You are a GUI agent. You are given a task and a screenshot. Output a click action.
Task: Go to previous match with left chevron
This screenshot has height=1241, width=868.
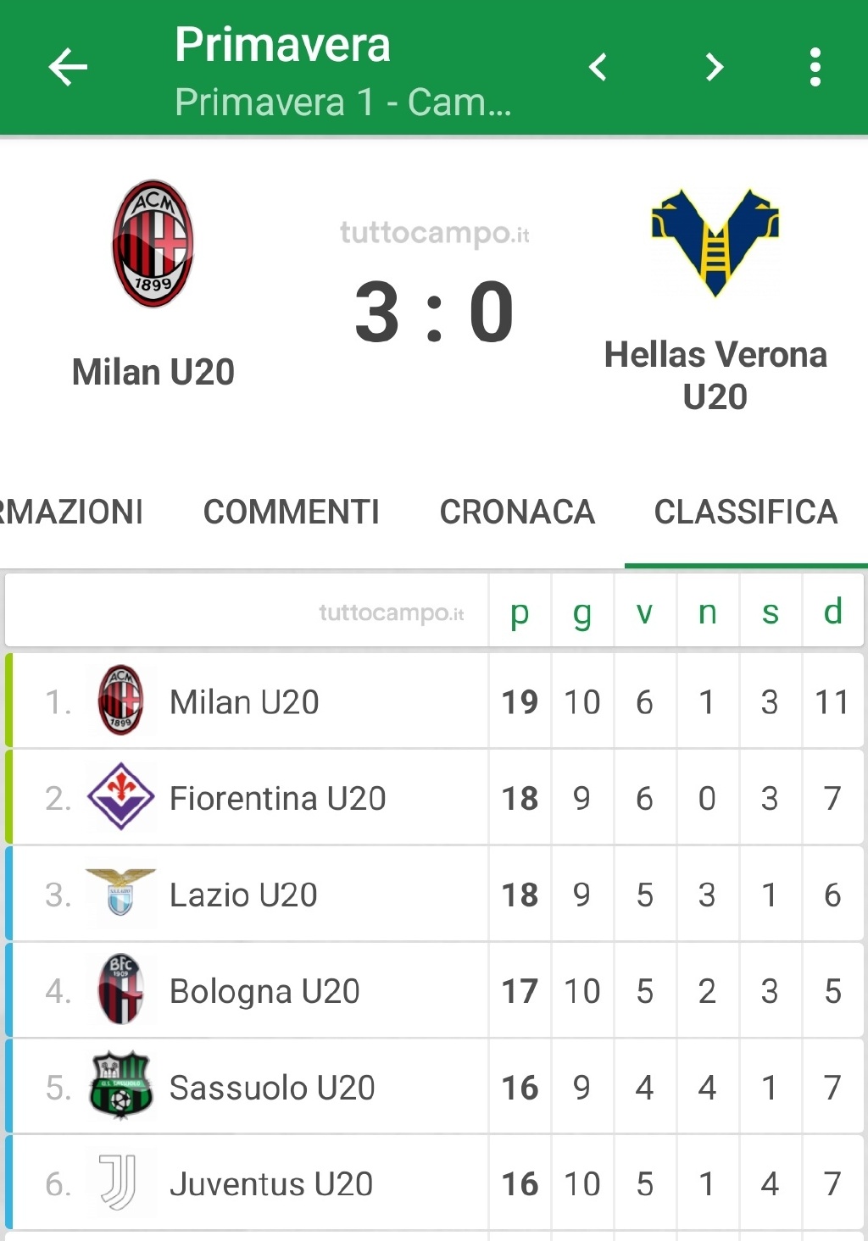[598, 67]
